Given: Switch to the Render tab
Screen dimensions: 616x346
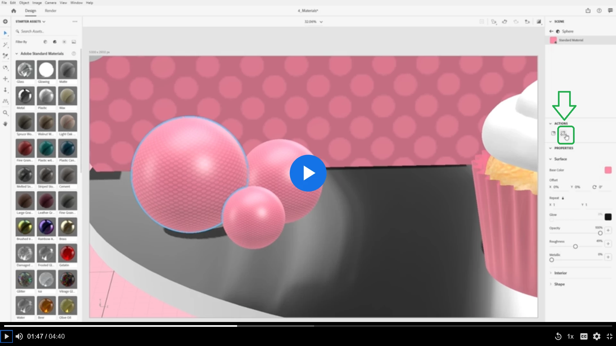Looking at the screenshot, I should coord(50,11).
